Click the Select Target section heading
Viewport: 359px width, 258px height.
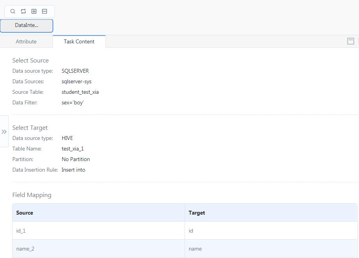click(30, 127)
